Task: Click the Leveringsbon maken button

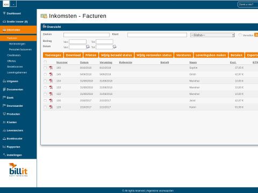Action: pyautogui.click(x=211, y=55)
